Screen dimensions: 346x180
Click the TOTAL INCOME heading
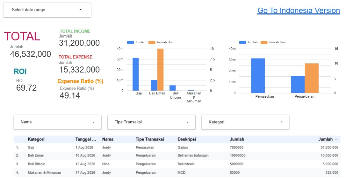[75, 31]
